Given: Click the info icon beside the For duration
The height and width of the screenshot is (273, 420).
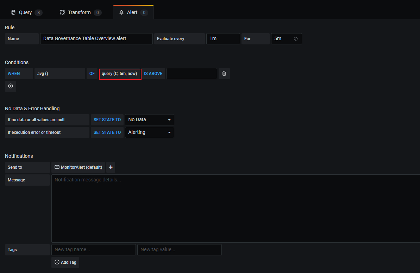Looking at the screenshot, I should coord(296,39).
